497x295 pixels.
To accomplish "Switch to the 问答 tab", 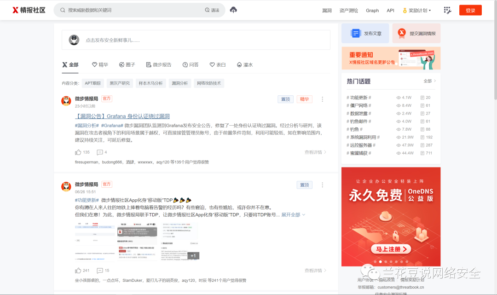I will pyautogui.click(x=191, y=64).
